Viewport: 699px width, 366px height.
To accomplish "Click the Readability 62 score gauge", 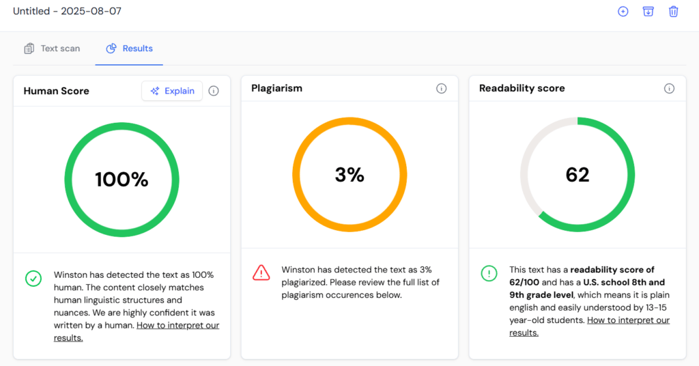I will (x=577, y=175).
